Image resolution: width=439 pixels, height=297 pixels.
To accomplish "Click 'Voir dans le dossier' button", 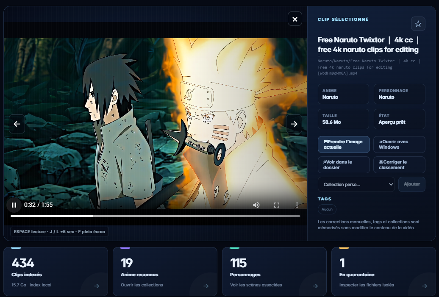I will tap(344, 164).
